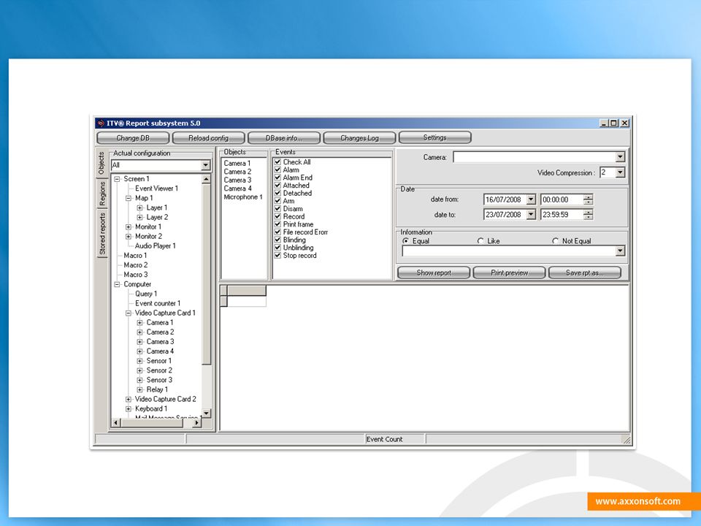Open the Information value dropdown
Image resolution: width=701 pixels, height=526 pixels.
(620, 251)
